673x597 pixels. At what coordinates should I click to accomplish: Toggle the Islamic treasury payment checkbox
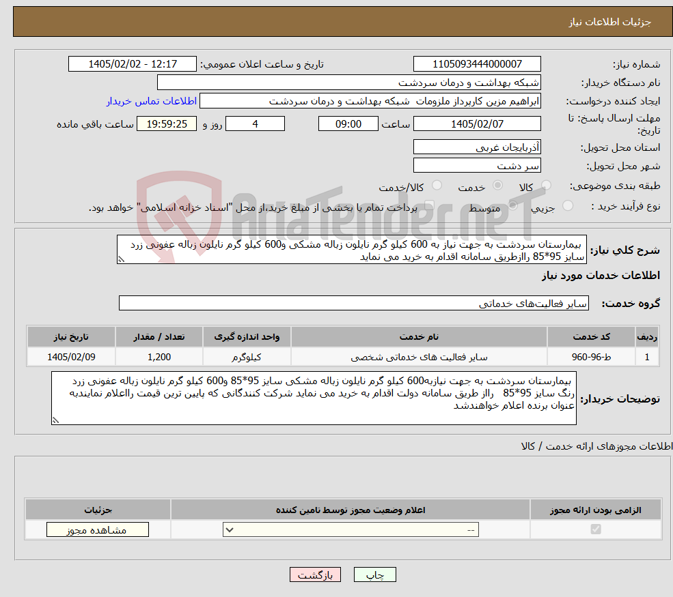point(429,205)
